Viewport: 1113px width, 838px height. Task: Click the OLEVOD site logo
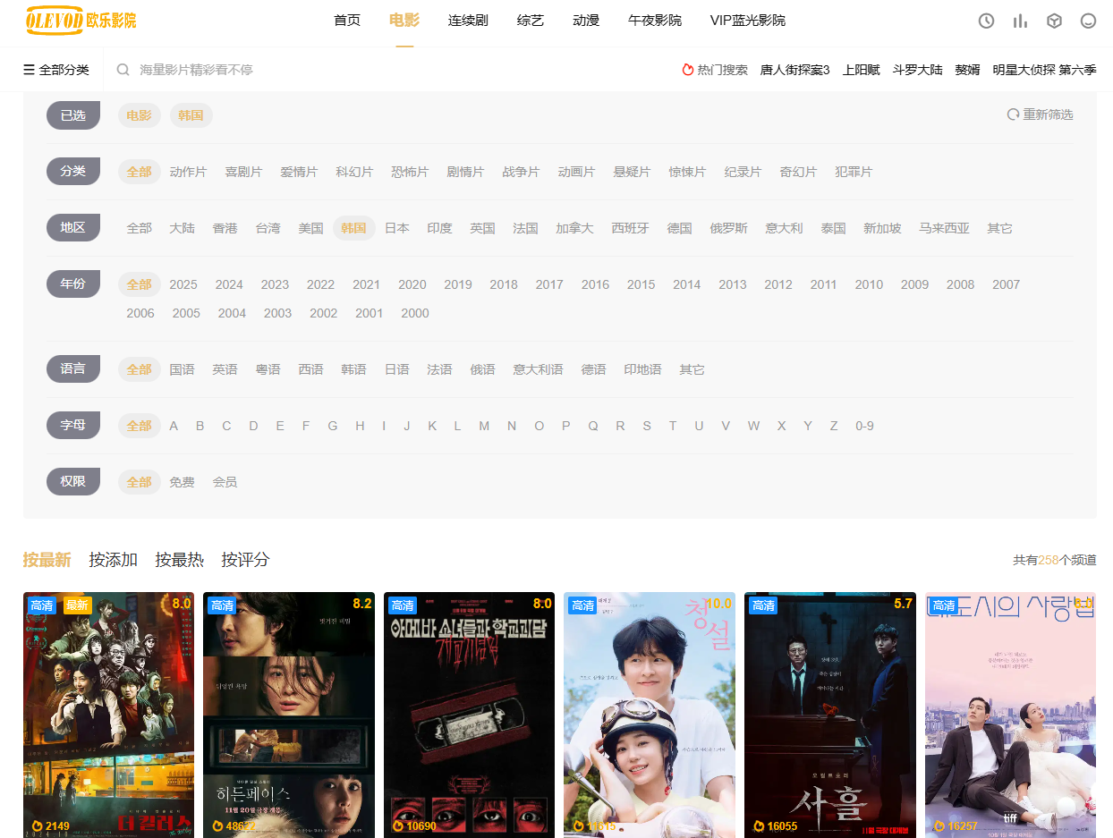click(x=81, y=20)
